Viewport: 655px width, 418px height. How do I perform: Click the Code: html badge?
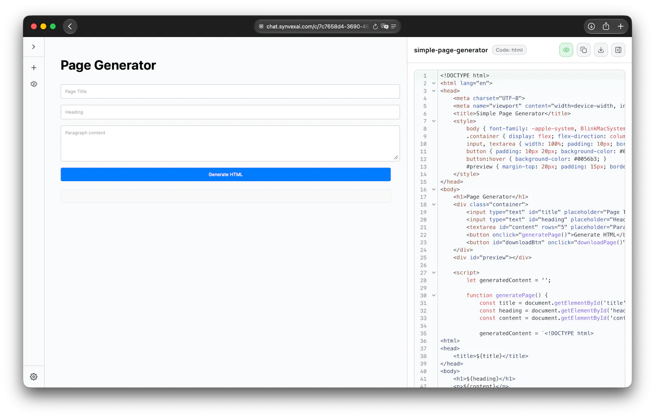(509, 50)
